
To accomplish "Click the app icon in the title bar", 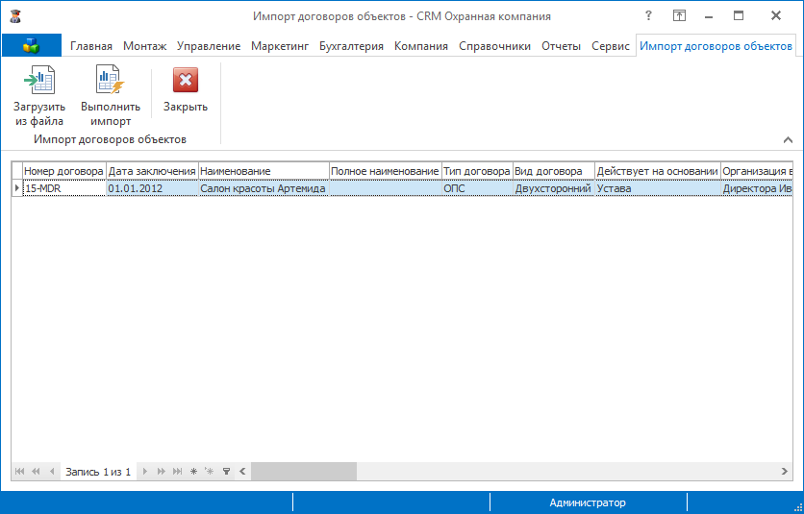I will (x=15, y=16).
